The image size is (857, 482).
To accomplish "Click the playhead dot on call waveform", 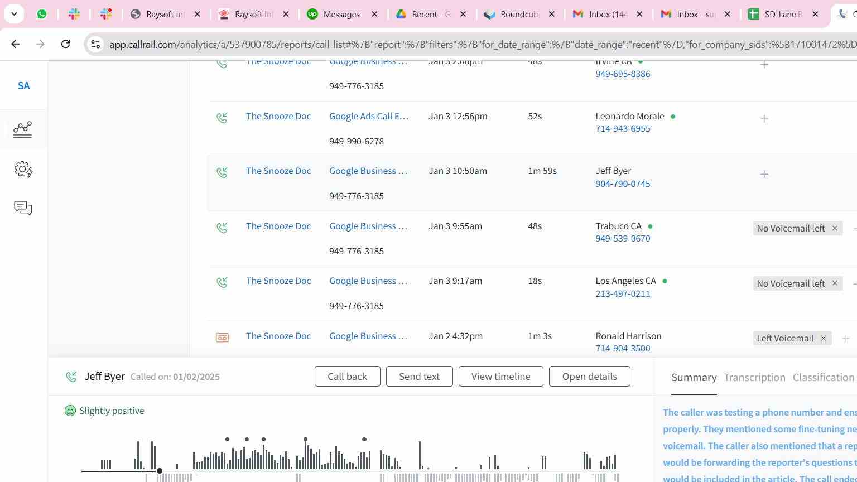I will [x=160, y=471].
